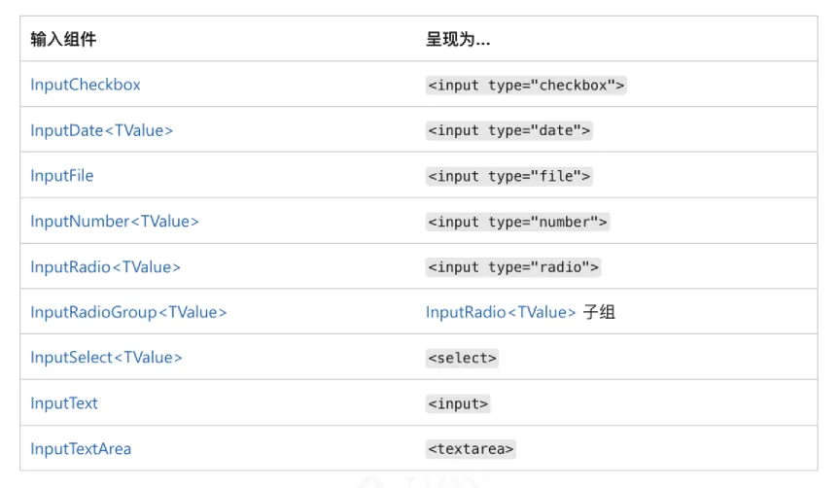Follow the InputFile link
Viewport: 840px width, 488px height.
[61, 176]
